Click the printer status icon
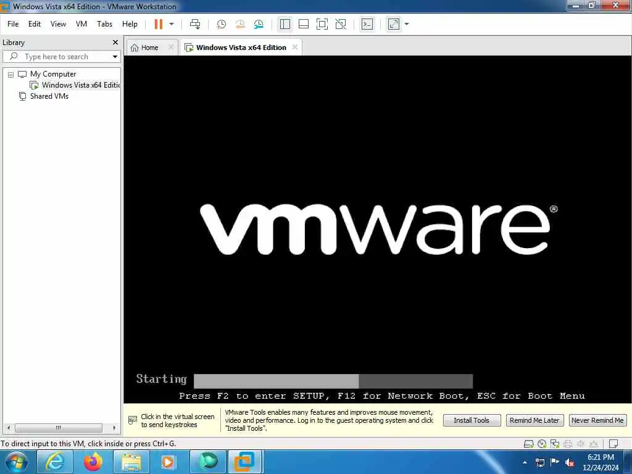Viewport: 632px width, 474px height. 568,444
